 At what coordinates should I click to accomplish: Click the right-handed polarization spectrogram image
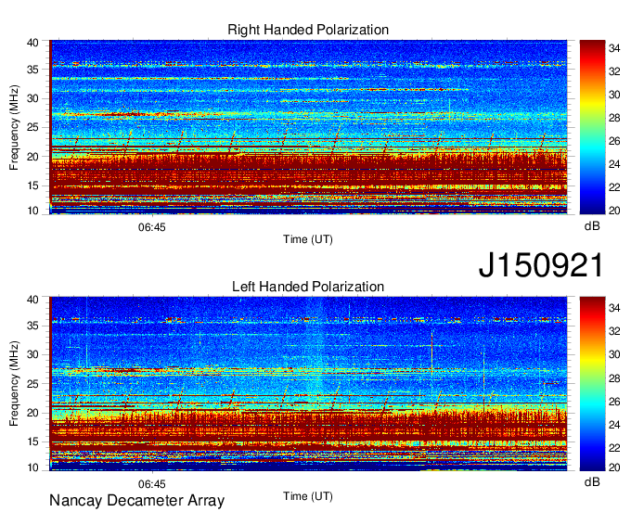308,127
